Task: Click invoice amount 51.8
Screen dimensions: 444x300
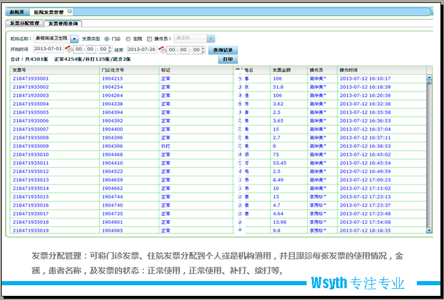Action: click(278, 87)
